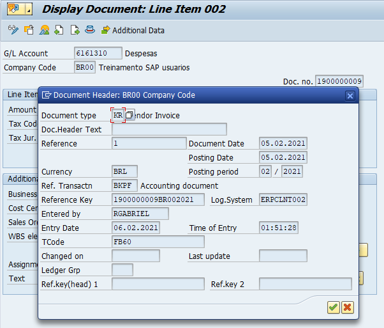The width and height of the screenshot is (384, 328).
Task: Click the Display another document icon
Action: [x=29, y=30]
